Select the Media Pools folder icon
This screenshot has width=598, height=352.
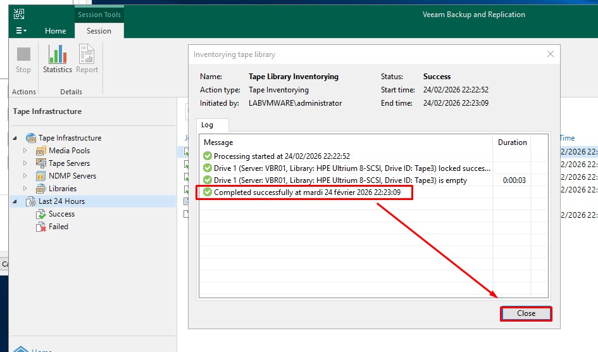(41, 151)
